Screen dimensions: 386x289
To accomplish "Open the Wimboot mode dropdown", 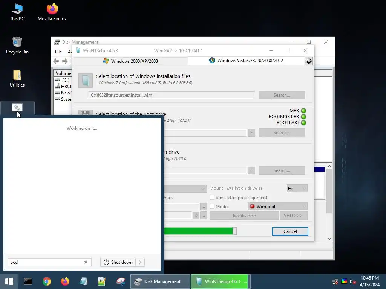I will pos(278,207).
